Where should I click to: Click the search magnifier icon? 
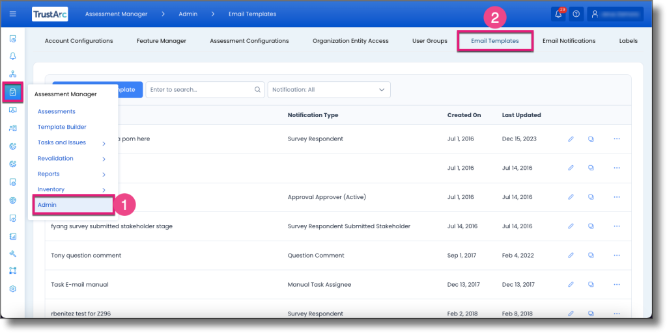click(x=257, y=90)
